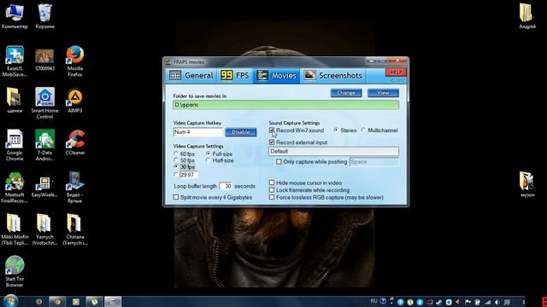
Task: Click the Video Capture Hotkey field
Action: point(197,132)
